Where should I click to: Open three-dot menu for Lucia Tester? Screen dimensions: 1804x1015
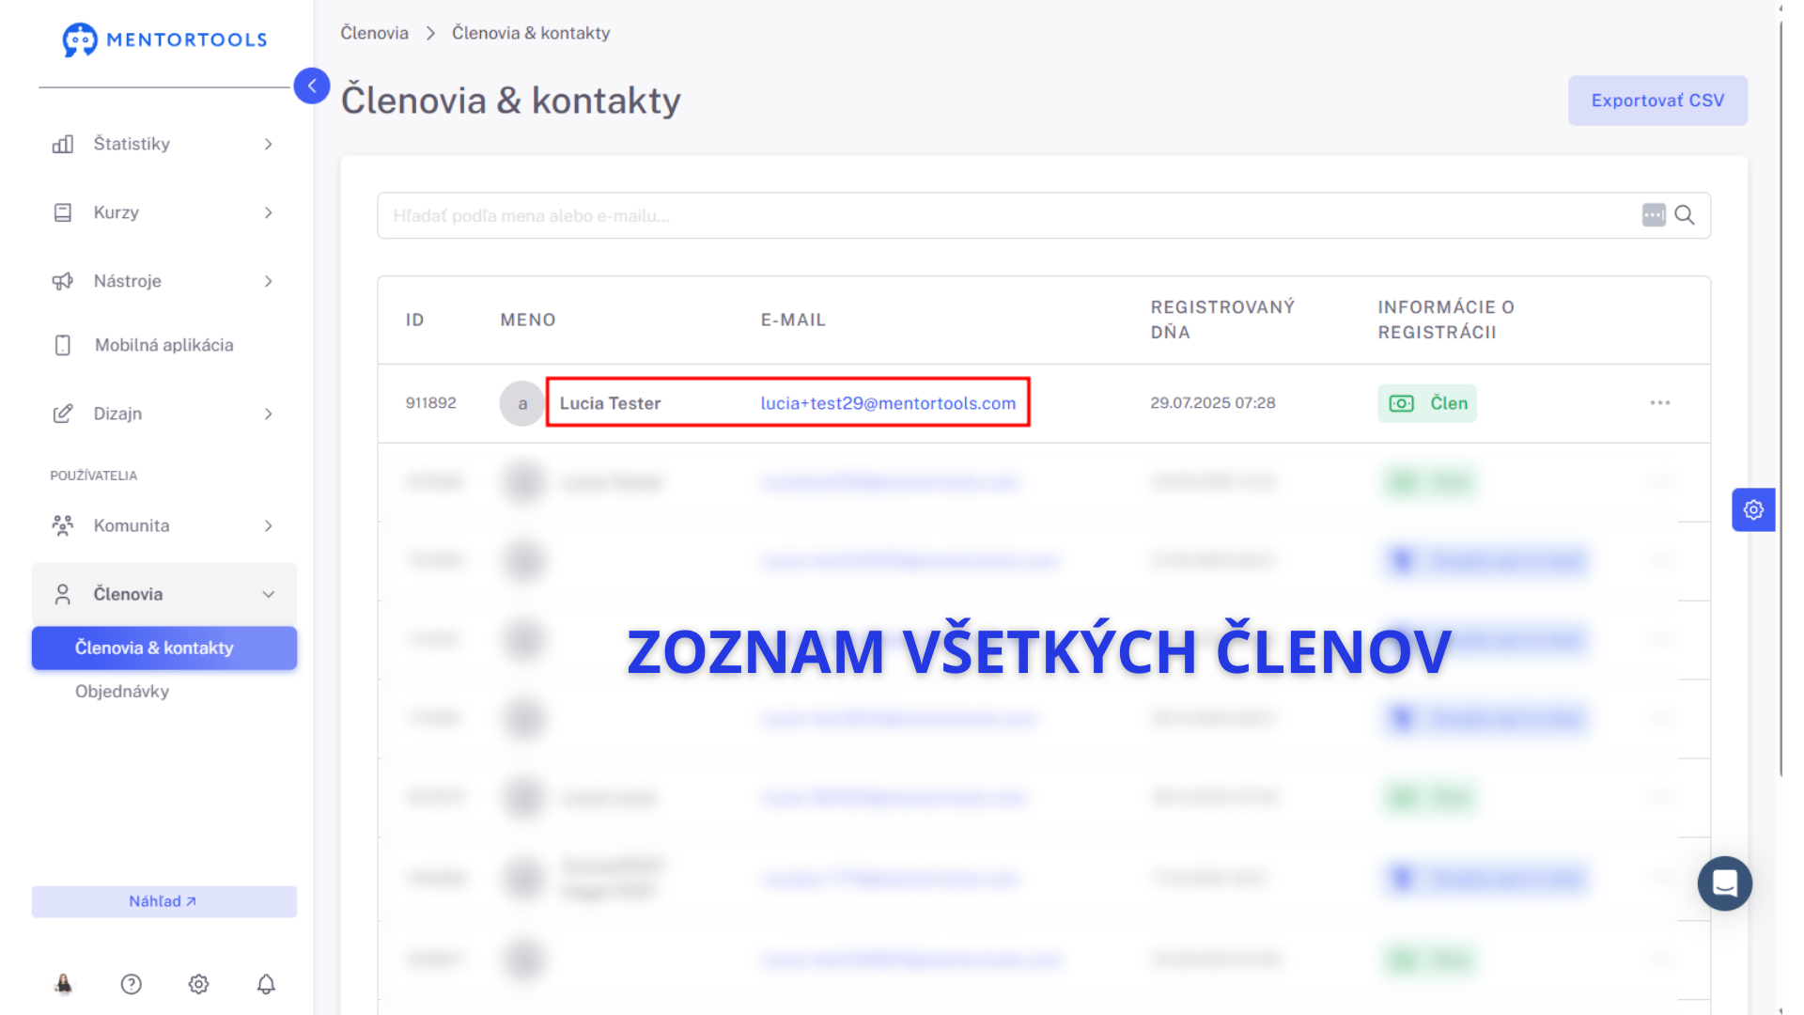[x=1660, y=403]
